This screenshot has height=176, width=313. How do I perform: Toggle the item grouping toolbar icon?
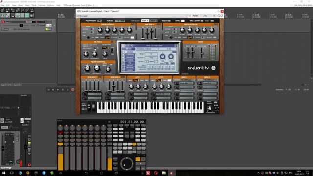[x=8, y=15]
